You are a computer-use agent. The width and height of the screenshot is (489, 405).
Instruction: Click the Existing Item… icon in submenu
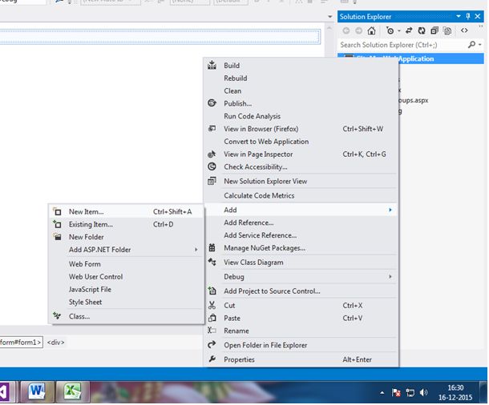pos(57,224)
